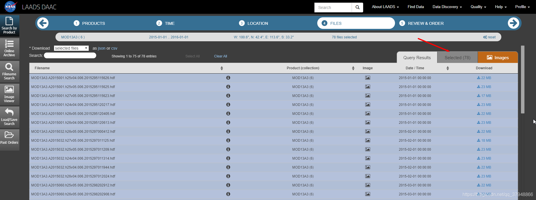The image size is (536, 200).
Task: Click the back arrow wizard button
Action: (x=43, y=23)
